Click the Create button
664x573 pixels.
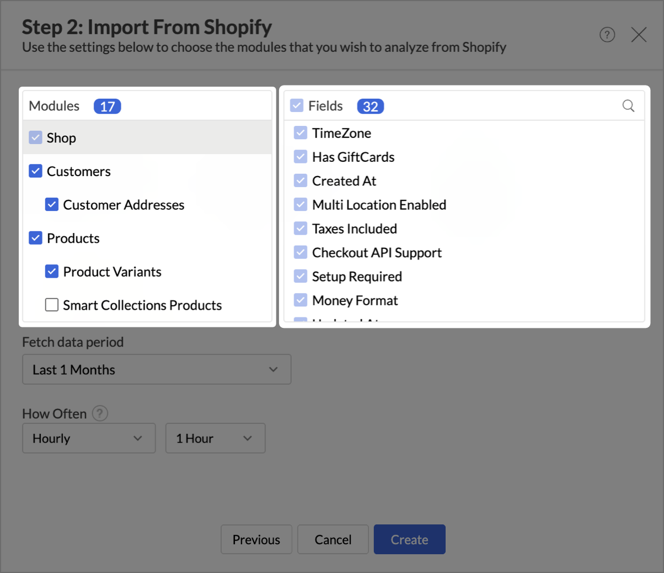tap(409, 539)
